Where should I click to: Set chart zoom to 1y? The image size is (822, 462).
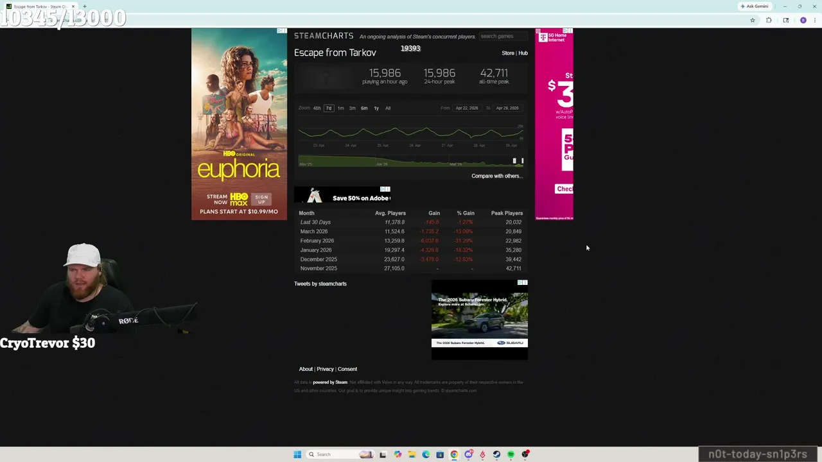coord(376,108)
